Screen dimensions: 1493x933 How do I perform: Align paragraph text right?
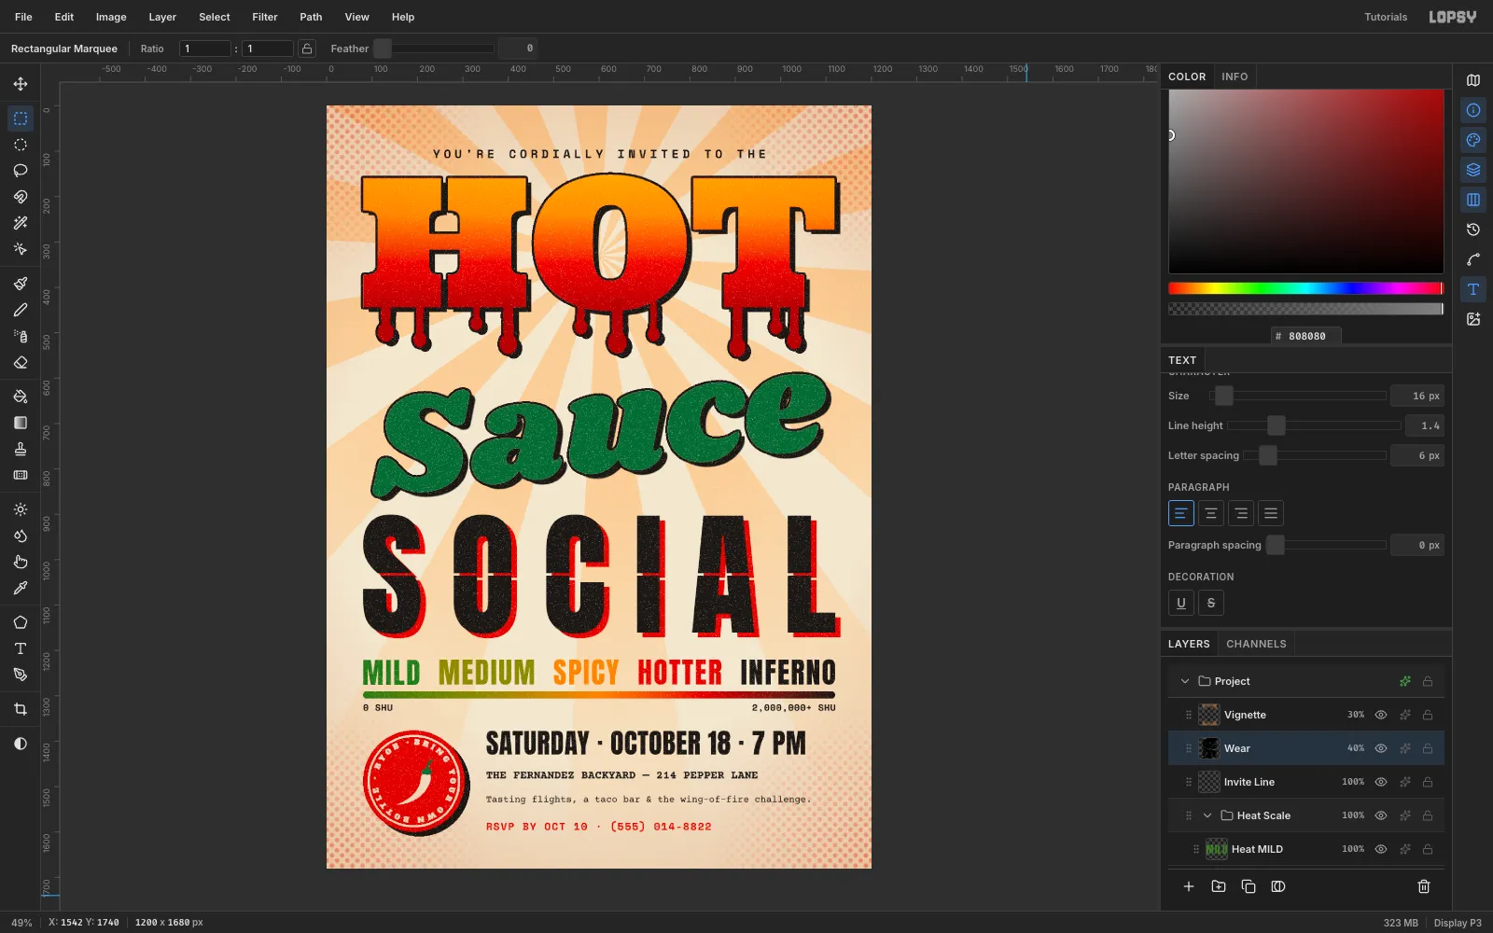(x=1241, y=513)
